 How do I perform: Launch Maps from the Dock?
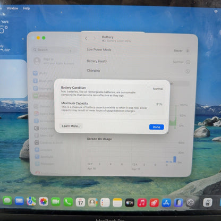(31, 201)
